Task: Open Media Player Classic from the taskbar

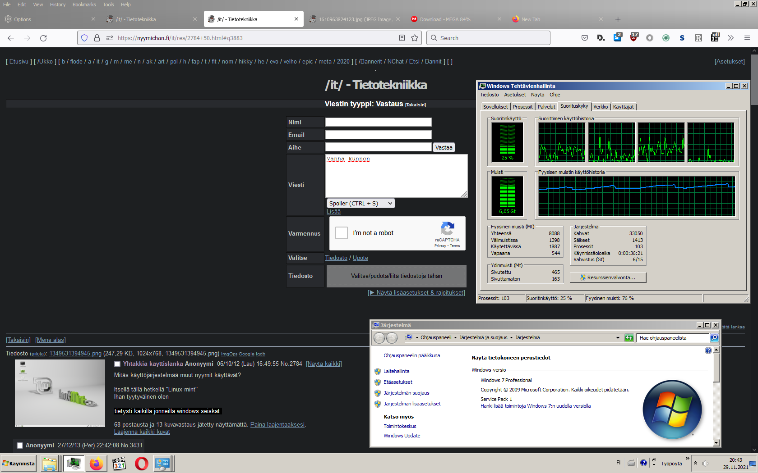Action: (x=119, y=464)
